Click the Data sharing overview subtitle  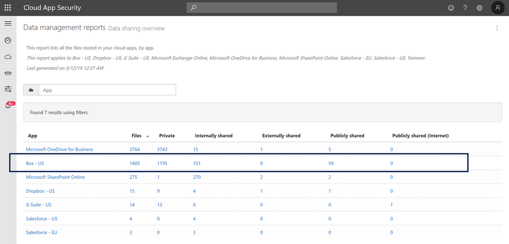click(137, 28)
